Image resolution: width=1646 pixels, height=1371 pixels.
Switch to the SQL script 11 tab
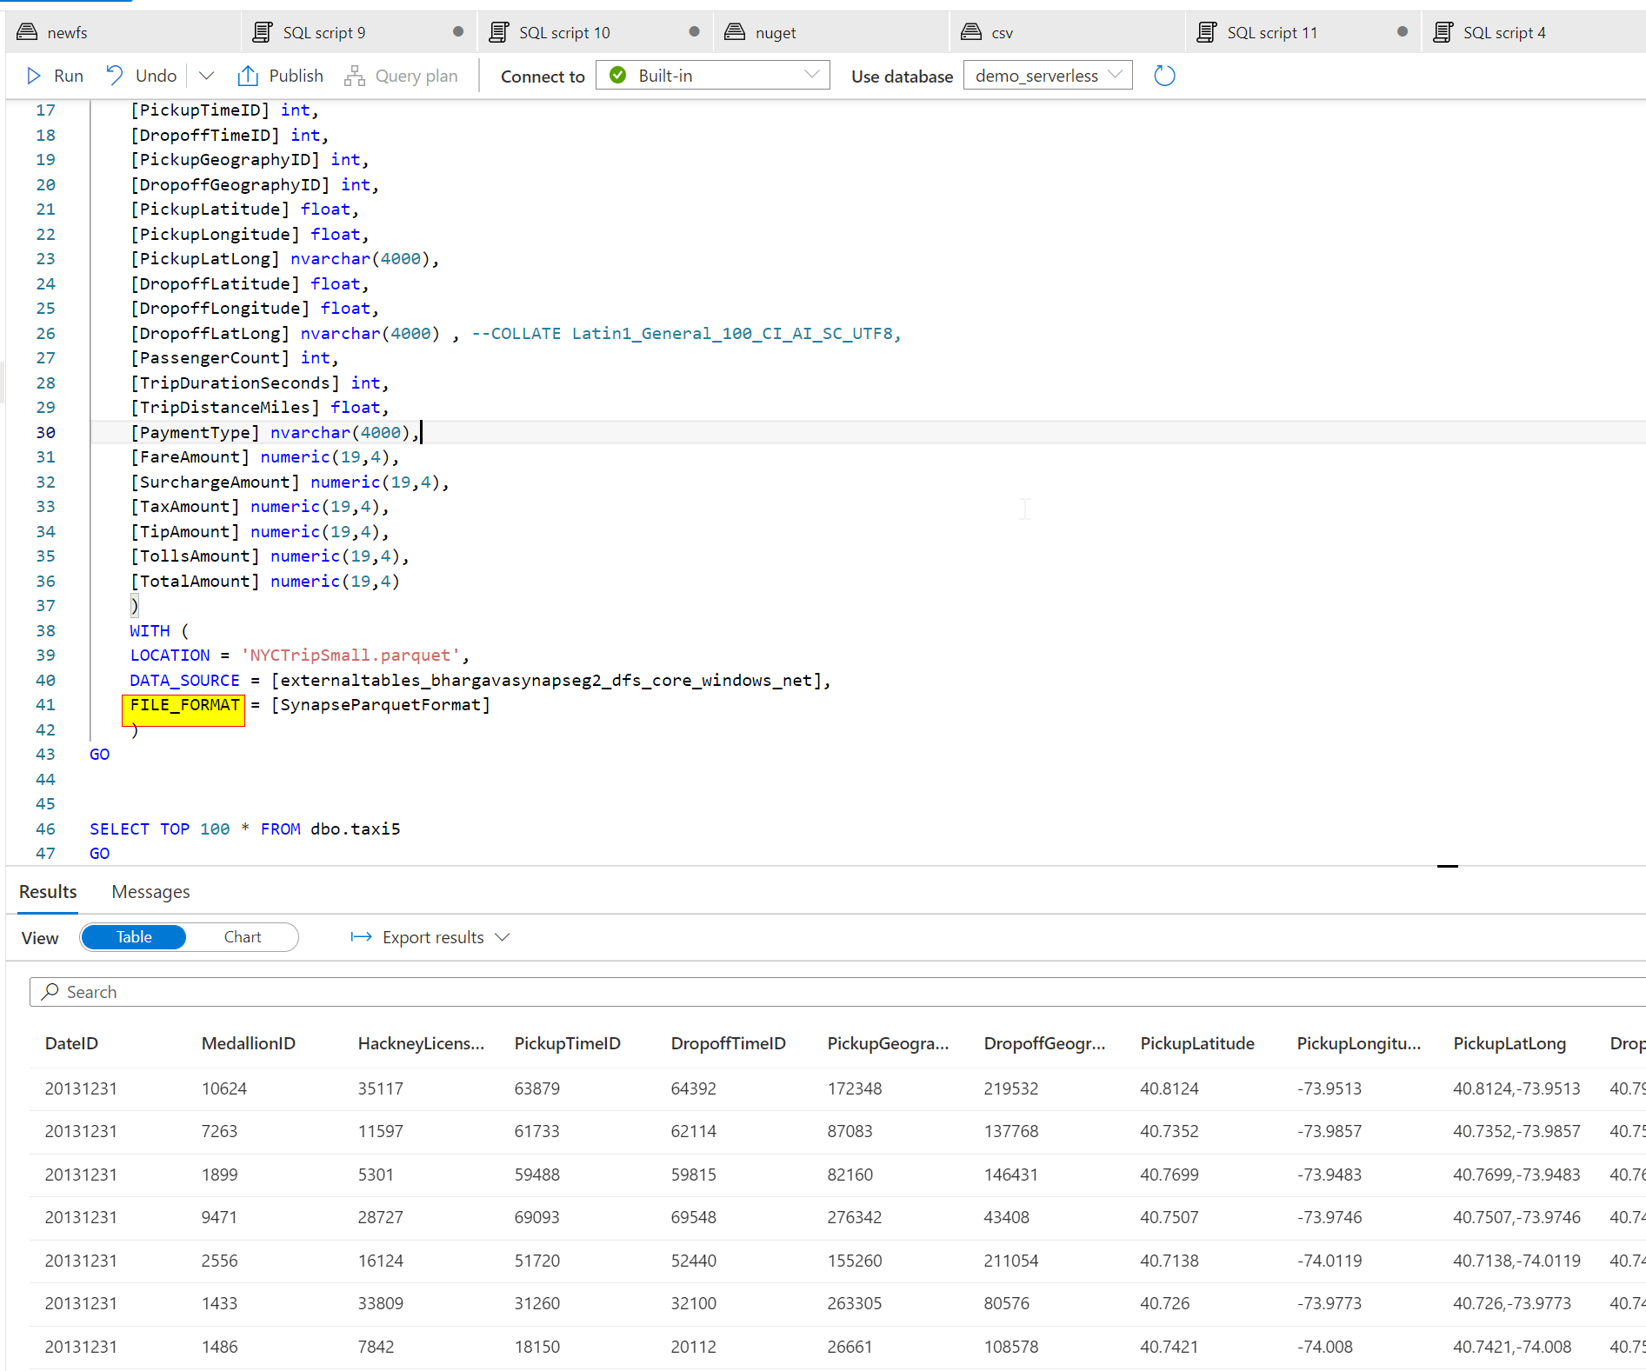point(1273,31)
